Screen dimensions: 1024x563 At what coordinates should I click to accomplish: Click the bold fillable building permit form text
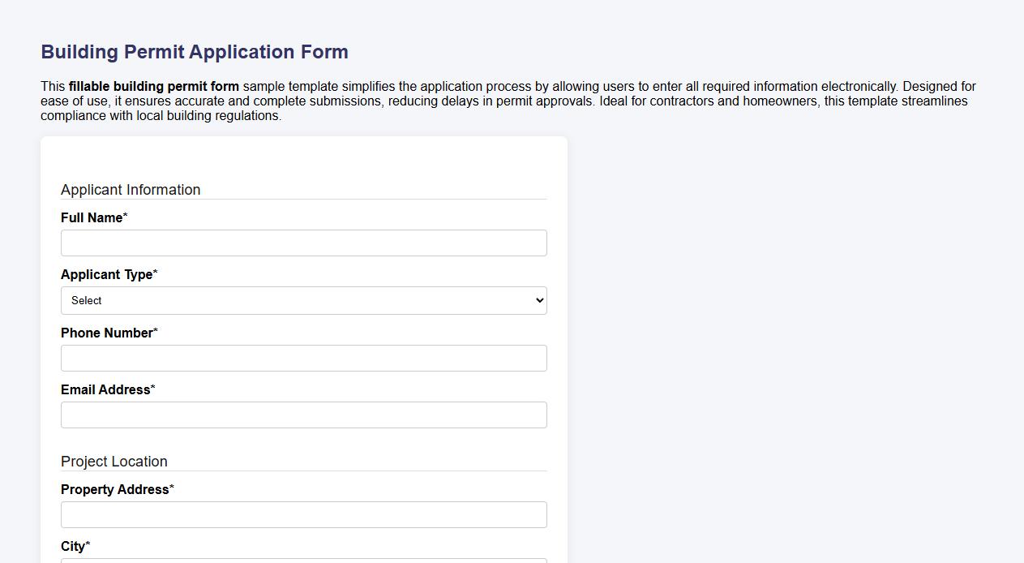point(154,86)
